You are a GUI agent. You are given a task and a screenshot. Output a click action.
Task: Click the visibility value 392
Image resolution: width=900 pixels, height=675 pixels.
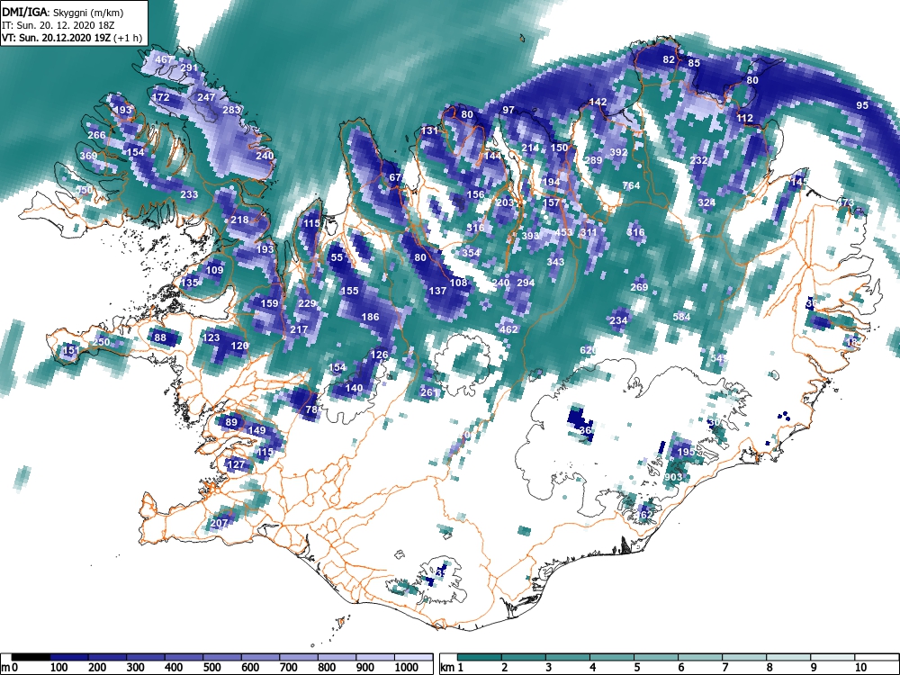tap(618, 152)
